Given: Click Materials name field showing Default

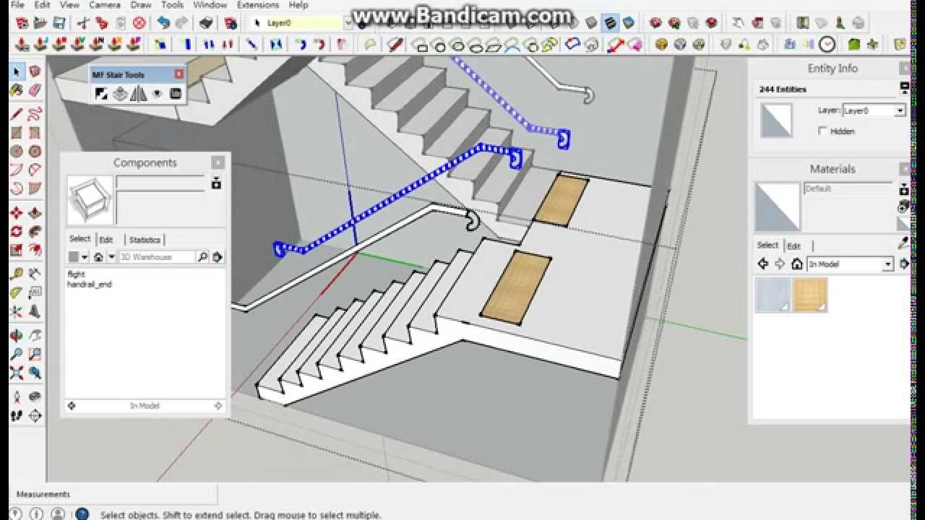Looking at the screenshot, I should point(848,188).
